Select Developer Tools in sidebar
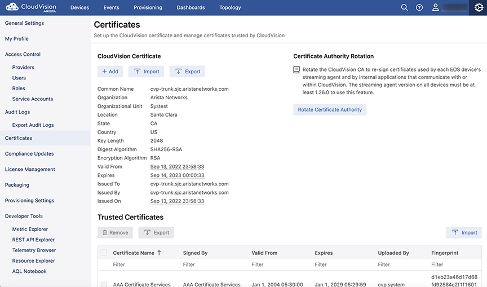 tap(24, 216)
